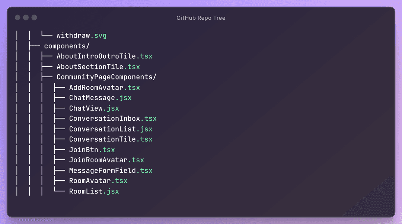Screen dimensions: 402x224
Task: Click the withdraw.svg file entry
Action: [x=82, y=36]
